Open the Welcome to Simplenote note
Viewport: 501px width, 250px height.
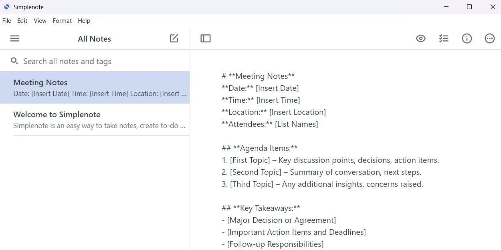click(94, 120)
